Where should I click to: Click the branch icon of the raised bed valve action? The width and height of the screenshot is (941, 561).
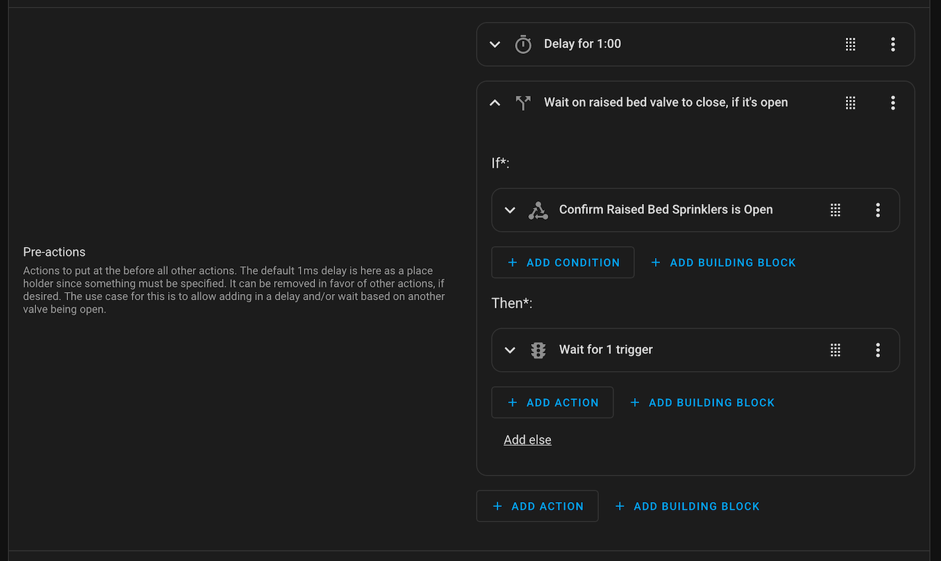pos(523,103)
